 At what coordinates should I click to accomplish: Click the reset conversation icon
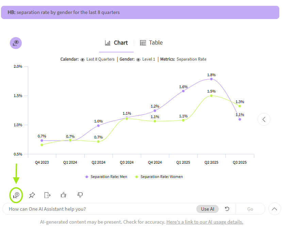[x=227, y=209]
